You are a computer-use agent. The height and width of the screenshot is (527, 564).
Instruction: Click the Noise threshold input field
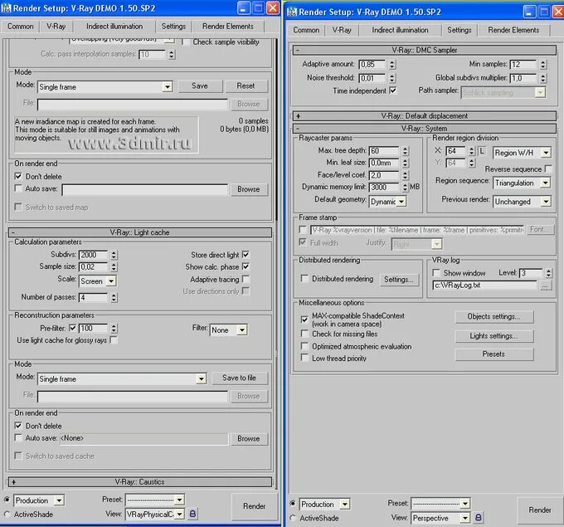372,78
